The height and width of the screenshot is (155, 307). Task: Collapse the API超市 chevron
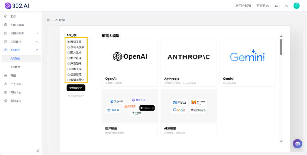pyautogui.click(x=37, y=50)
